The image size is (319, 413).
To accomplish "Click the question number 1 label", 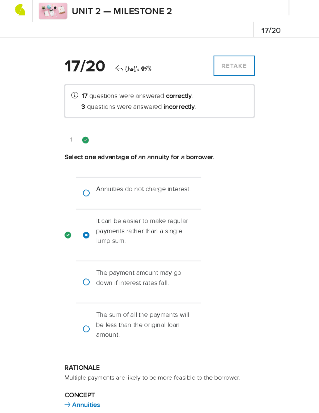I will pyautogui.click(x=71, y=140).
